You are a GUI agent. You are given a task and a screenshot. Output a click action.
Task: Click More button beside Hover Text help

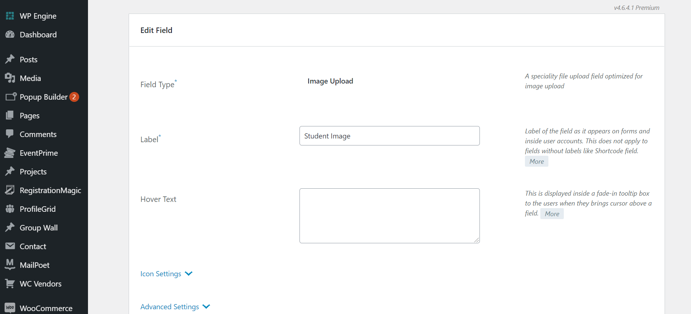(x=552, y=214)
